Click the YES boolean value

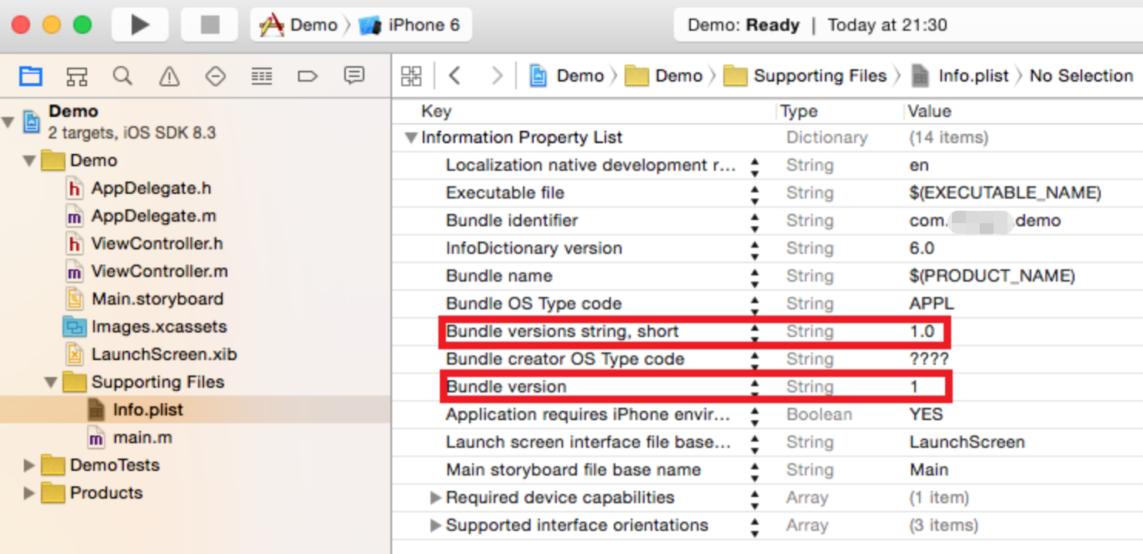(926, 415)
